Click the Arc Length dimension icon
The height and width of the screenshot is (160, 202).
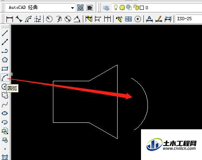(28, 19)
